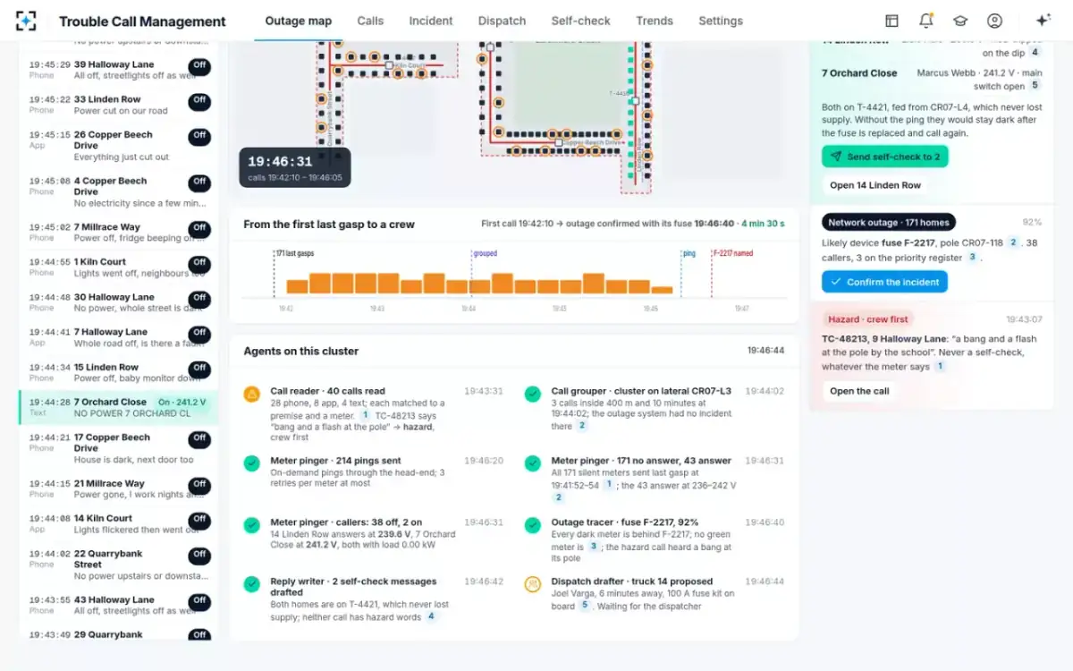Click Off badge on 30 Halloway Lane

pyautogui.click(x=199, y=298)
